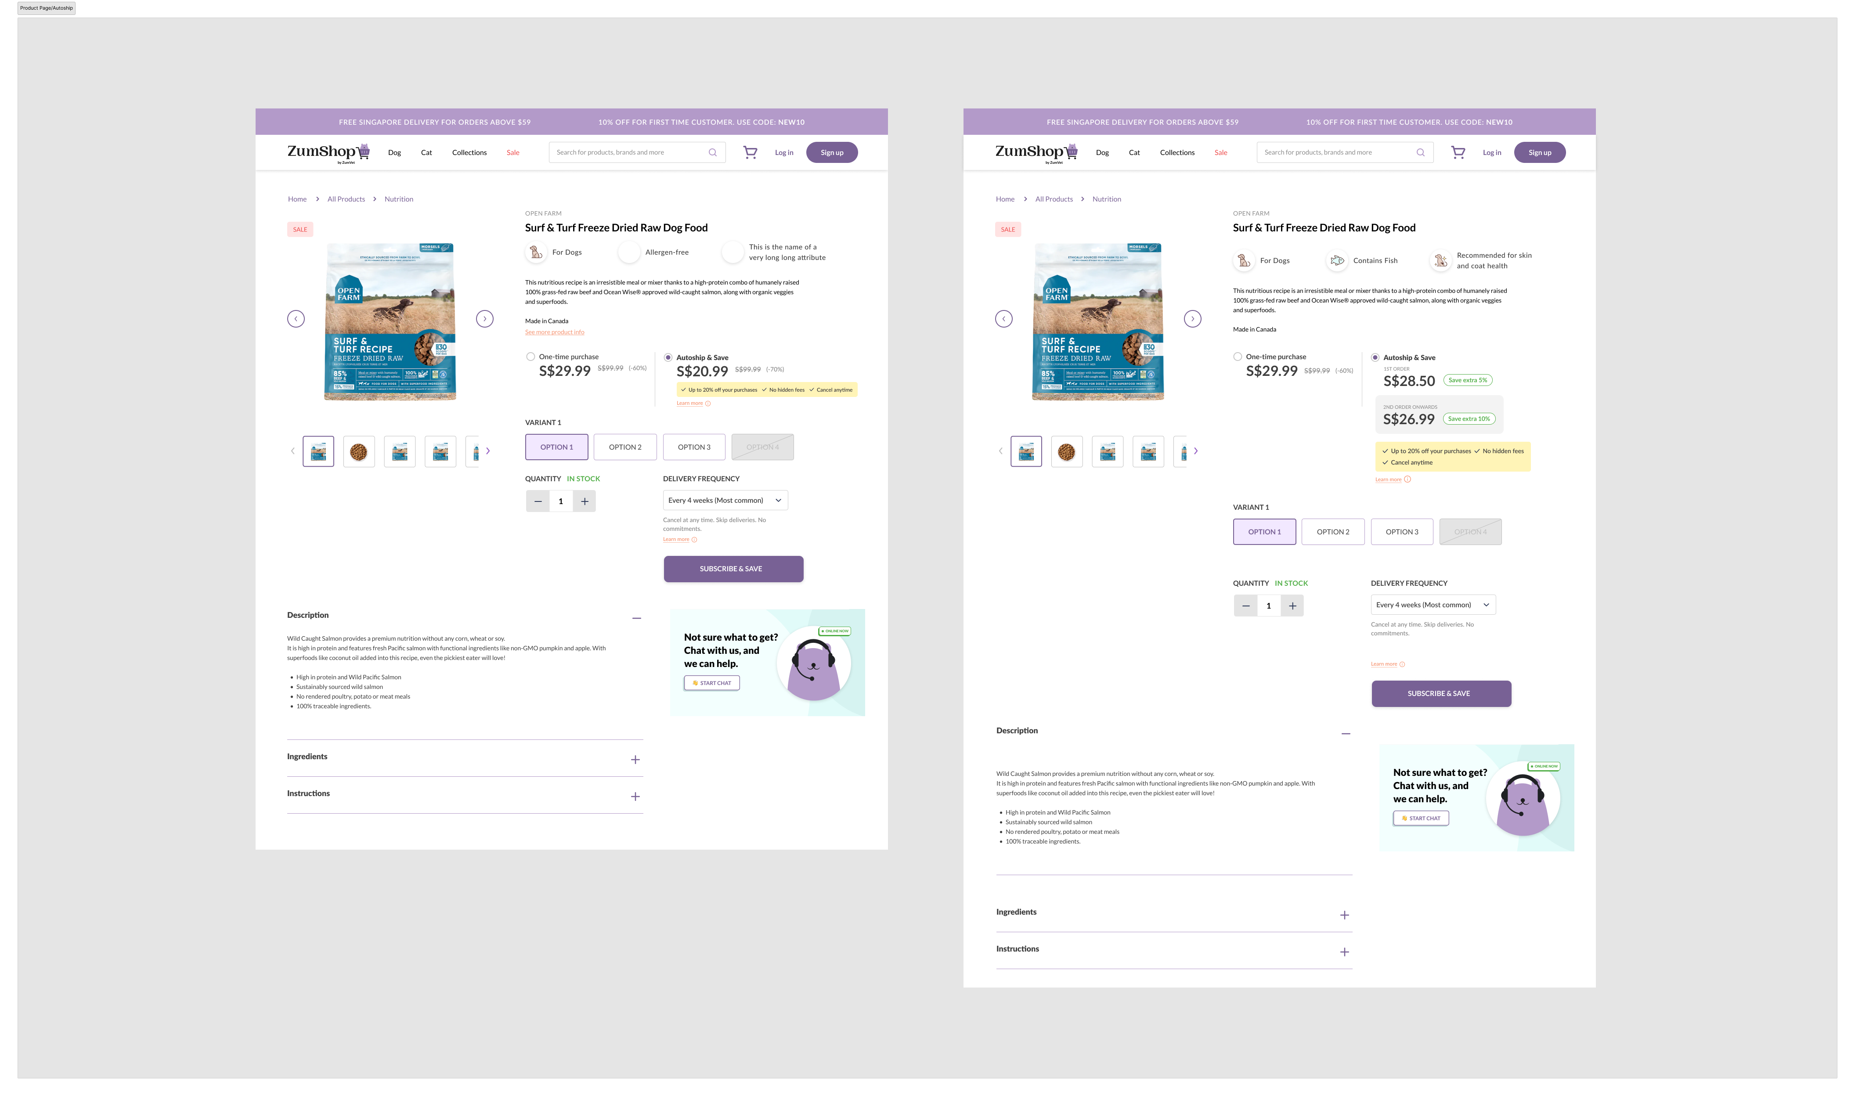The height and width of the screenshot is (1096, 1855).
Task: Show previous product image on right page
Action: point(1003,318)
